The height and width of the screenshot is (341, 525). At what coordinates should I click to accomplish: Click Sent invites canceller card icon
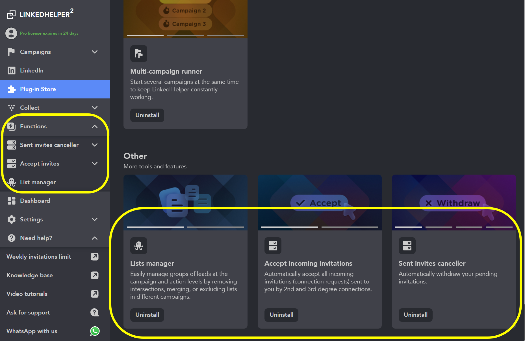click(x=407, y=246)
